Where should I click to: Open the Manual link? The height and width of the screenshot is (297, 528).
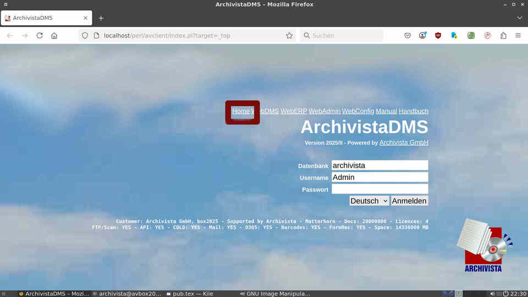click(x=386, y=111)
